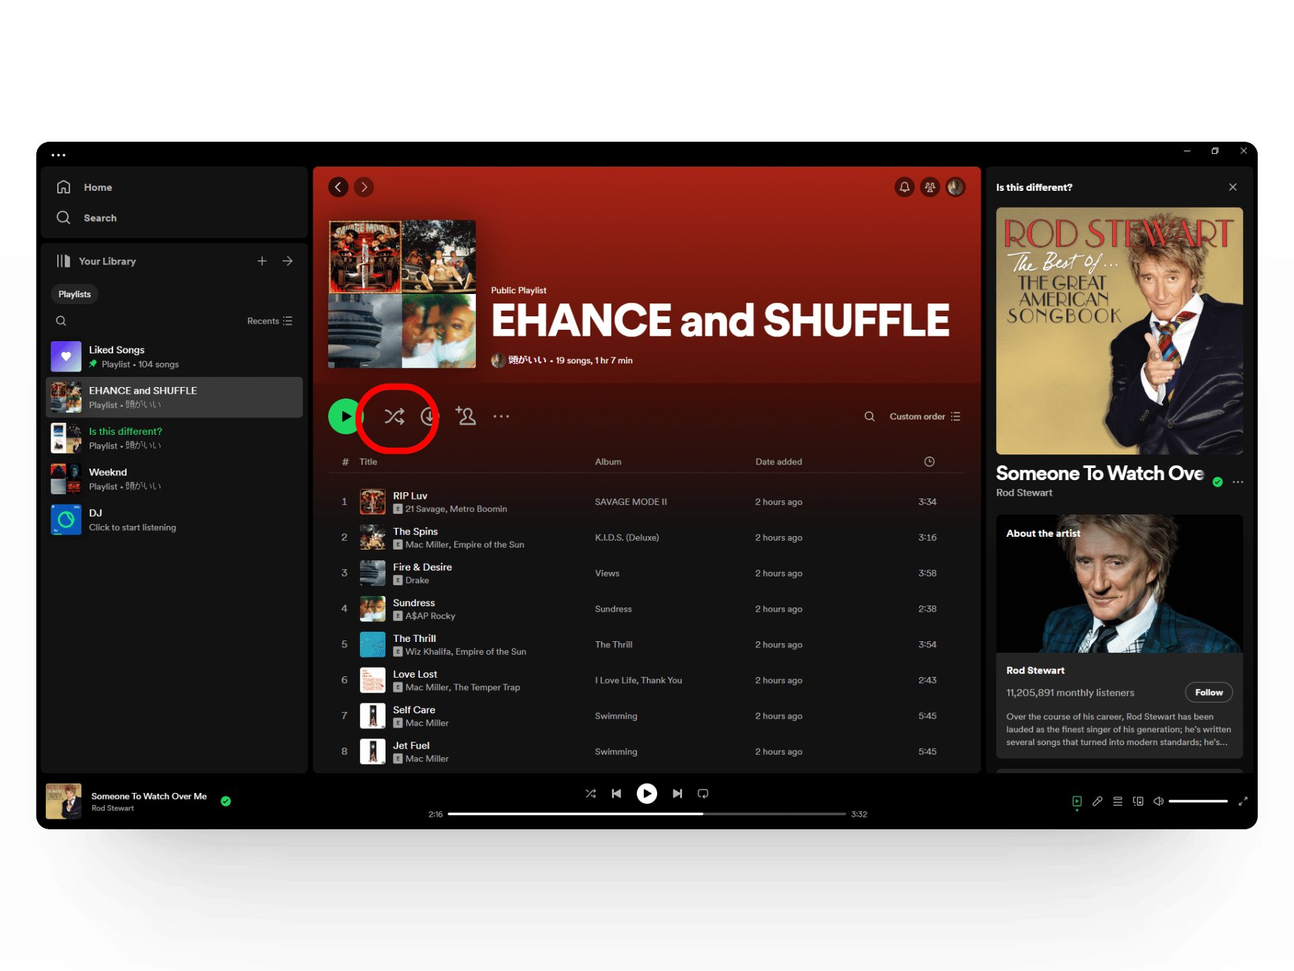The width and height of the screenshot is (1294, 971).
Task: Click the invite collaborators icon
Action: (x=465, y=416)
